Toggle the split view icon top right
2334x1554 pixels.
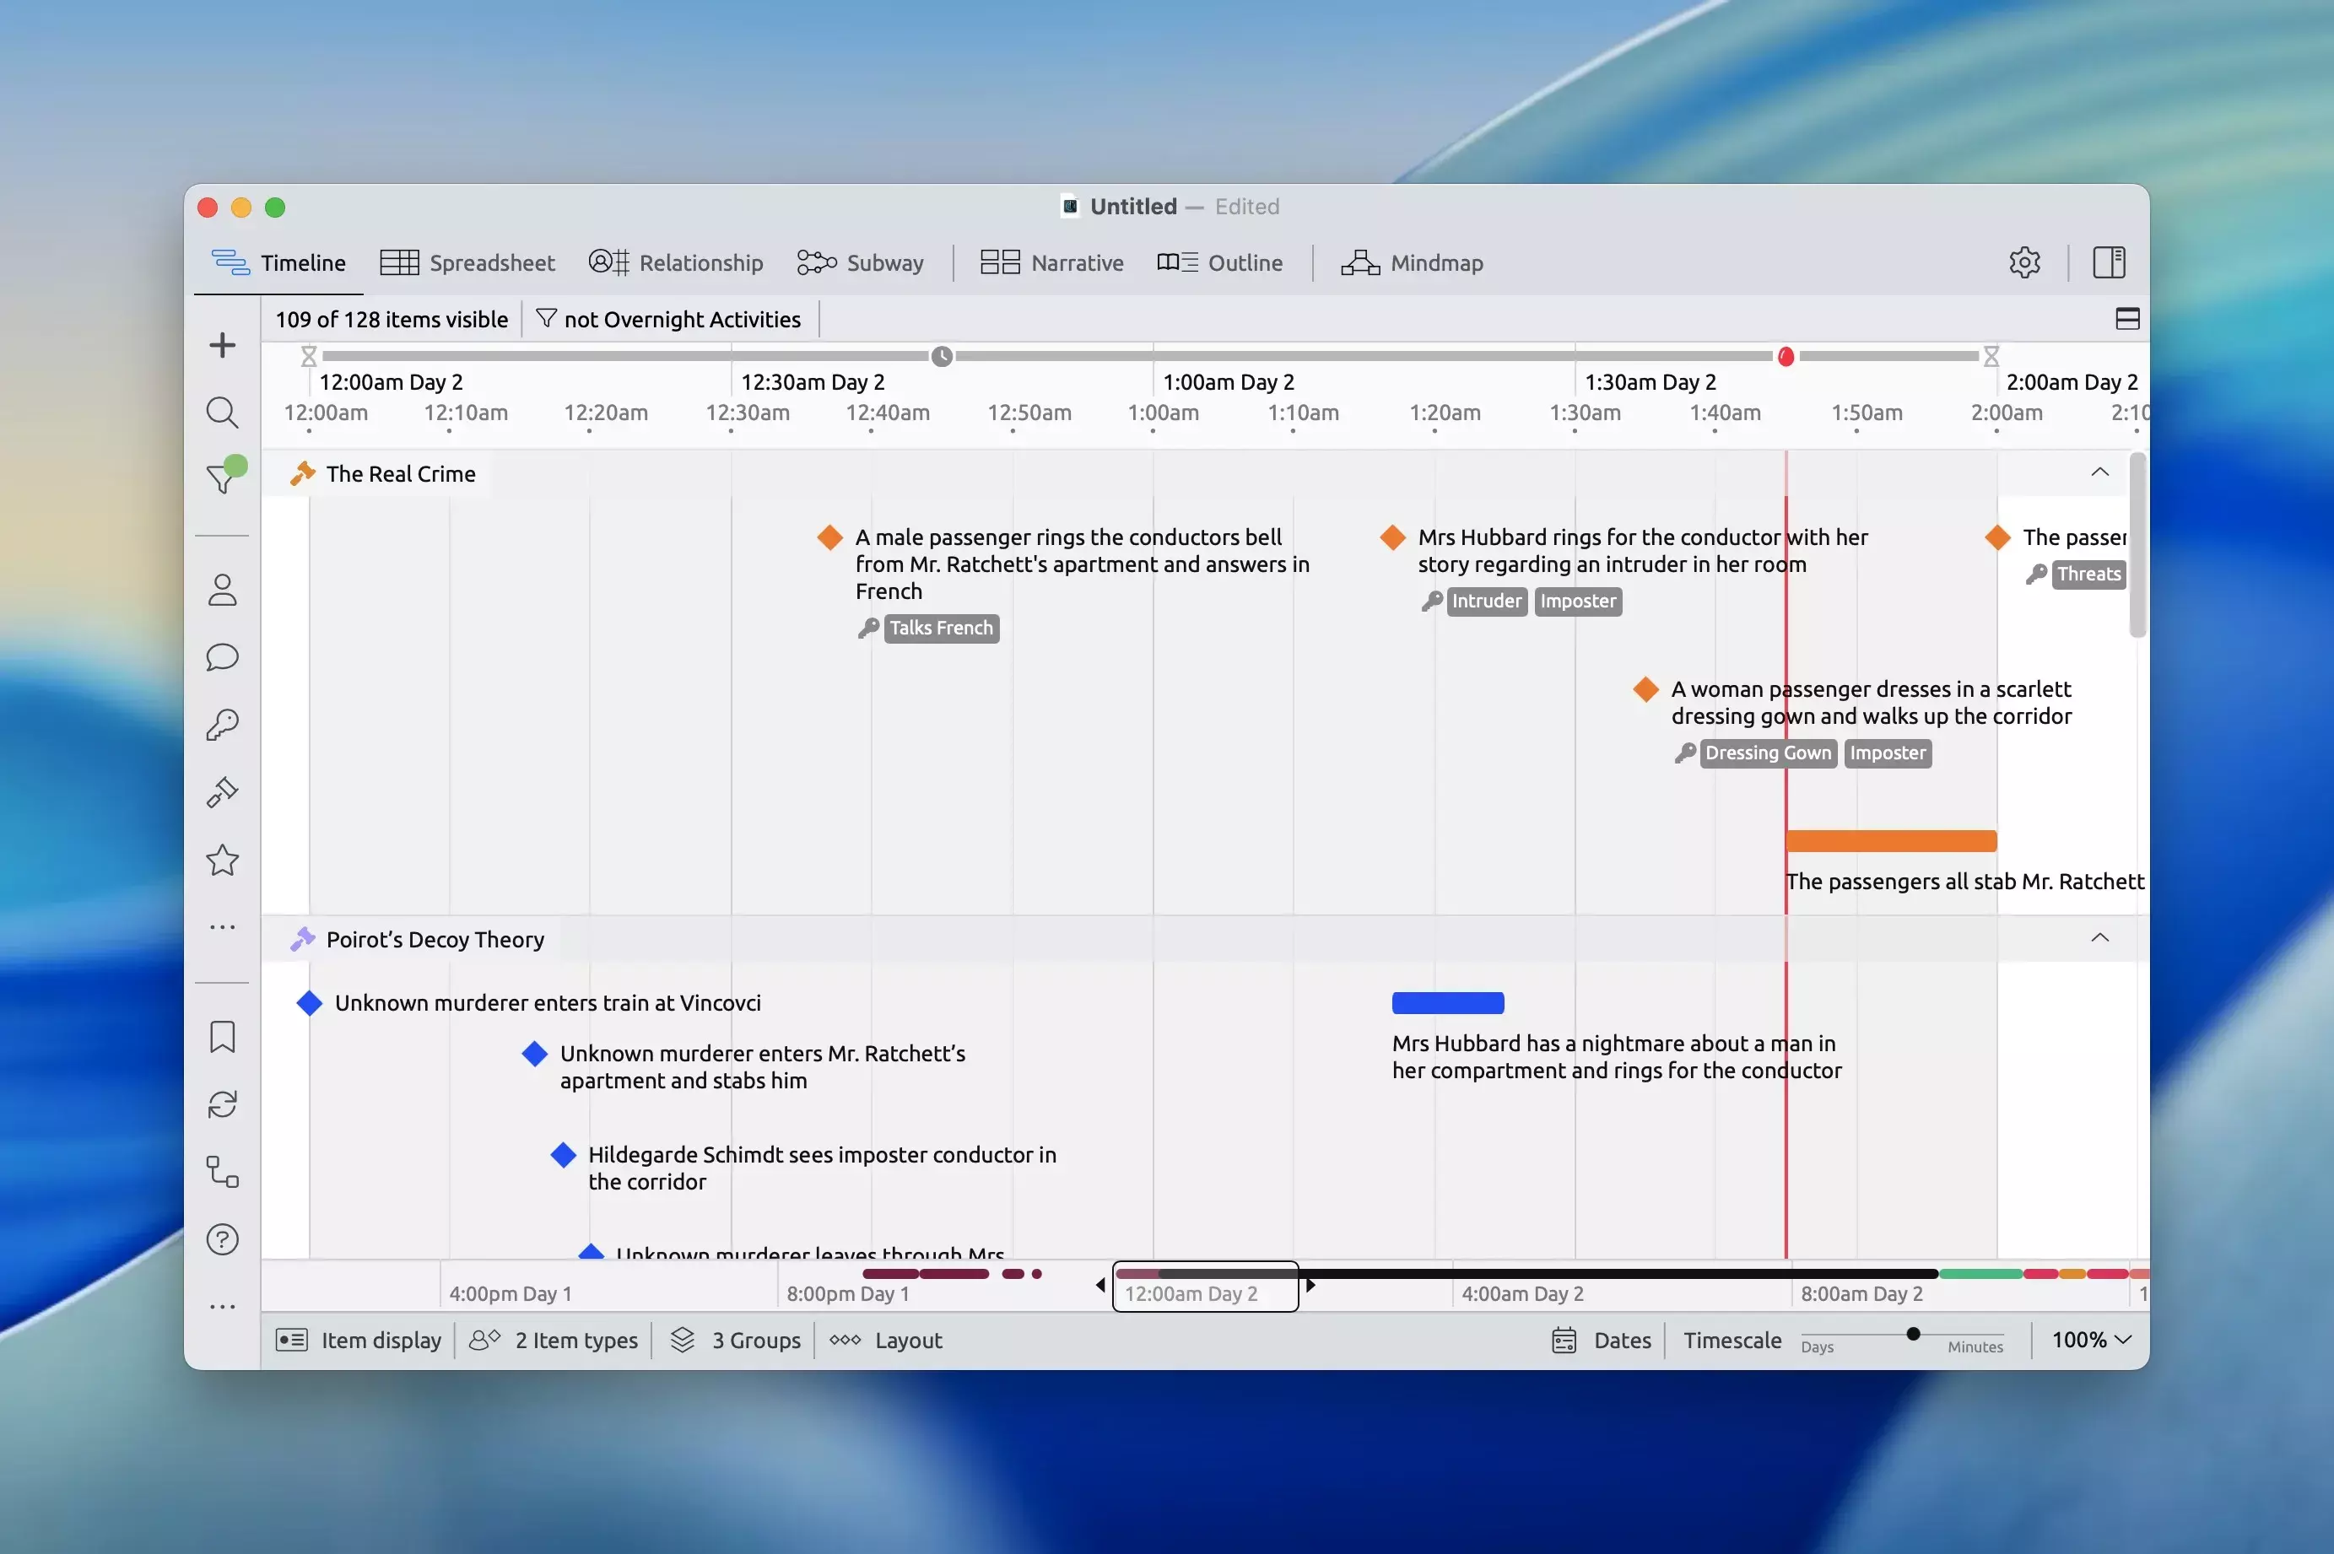tap(2127, 319)
